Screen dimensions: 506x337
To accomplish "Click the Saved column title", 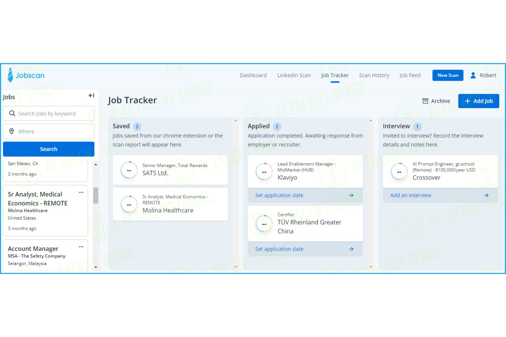I will tap(121, 126).
